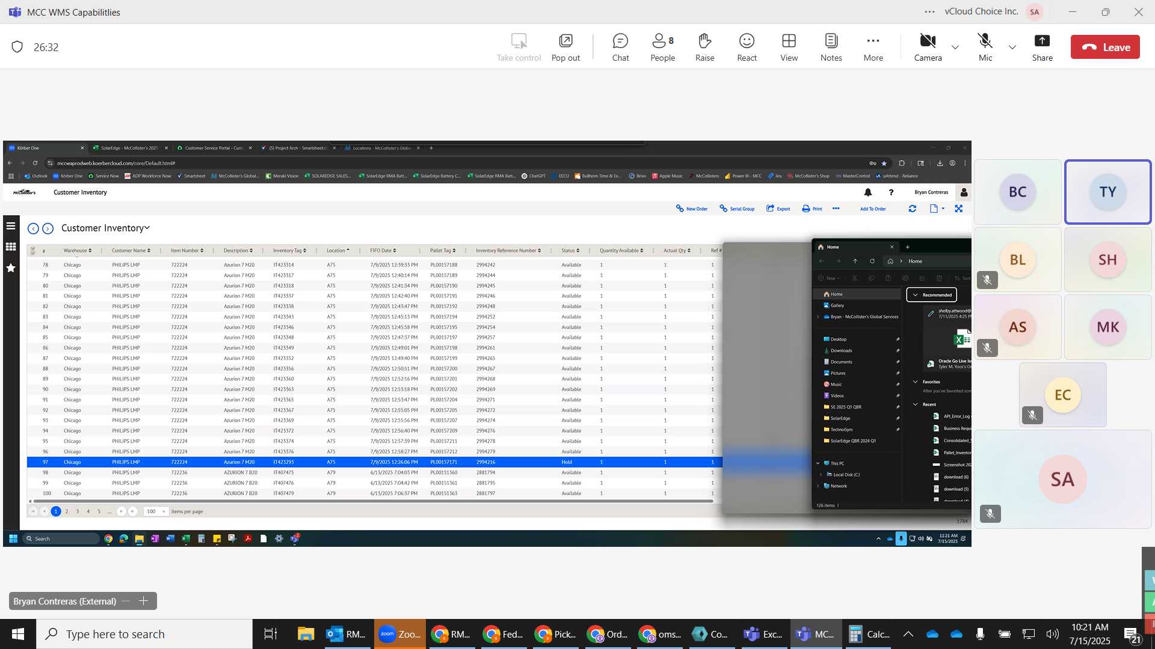Leave the meeting
This screenshot has width=1155, height=649.
pyautogui.click(x=1105, y=47)
